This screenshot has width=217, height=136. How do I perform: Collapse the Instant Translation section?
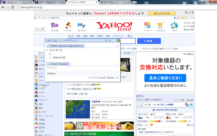(117, 64)
